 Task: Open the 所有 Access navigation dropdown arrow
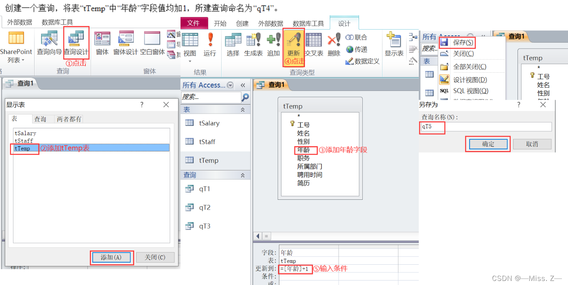point(231,85)
